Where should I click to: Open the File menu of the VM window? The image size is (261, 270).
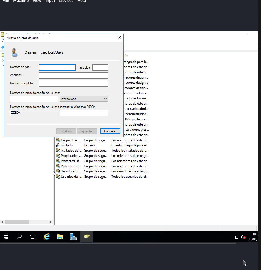(6, 1)
